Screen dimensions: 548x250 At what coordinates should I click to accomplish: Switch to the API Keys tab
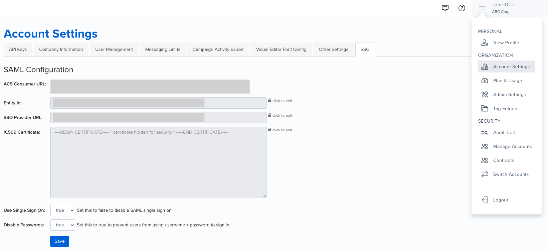[18, 50]
